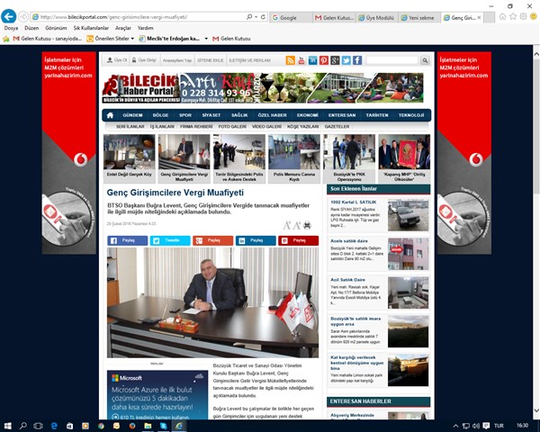Open the Pinterest icon in the header
Image resolution: width=540 pixels, height=432 pixels.
coord(324,60)
